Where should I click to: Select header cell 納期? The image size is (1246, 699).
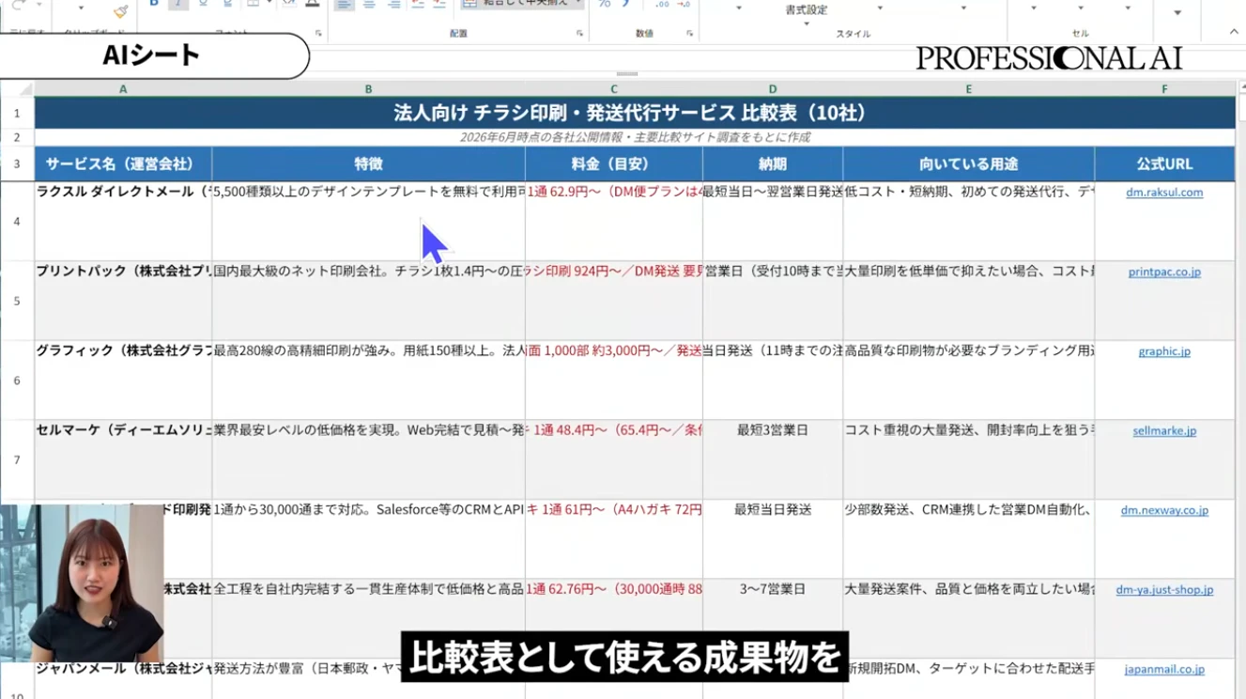click(x=773, y=163)
